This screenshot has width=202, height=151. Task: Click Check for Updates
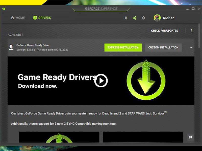click(165, 31)
